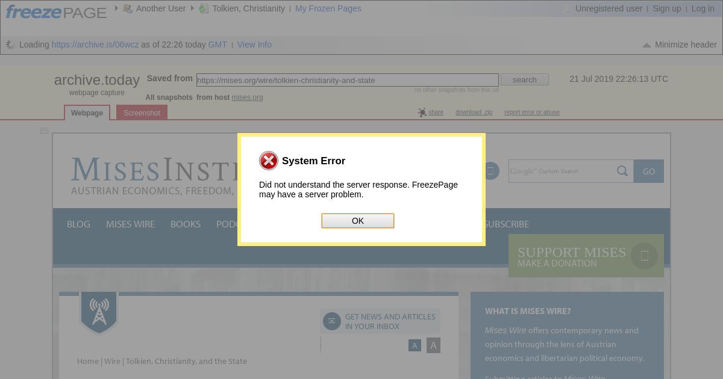Image resolution: width=723 pixels, height=379 pixels.
Task: Select the smaller font size A icon
Action: click(415, 345)
